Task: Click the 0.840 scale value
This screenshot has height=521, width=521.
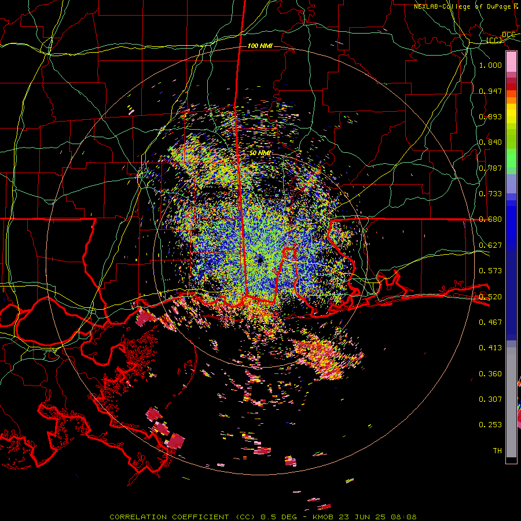Action: pos(490,142)
